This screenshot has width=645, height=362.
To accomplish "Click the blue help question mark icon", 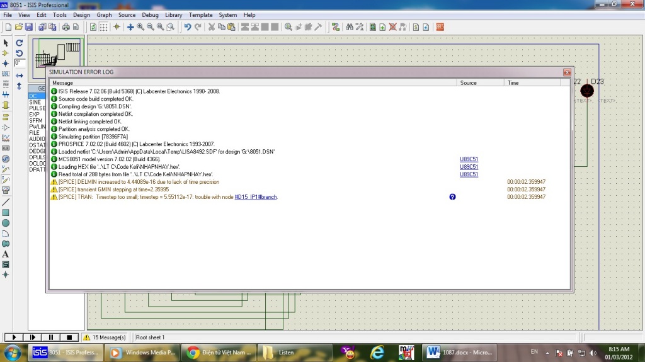I will pyautogui.click(x=452, y=197).
